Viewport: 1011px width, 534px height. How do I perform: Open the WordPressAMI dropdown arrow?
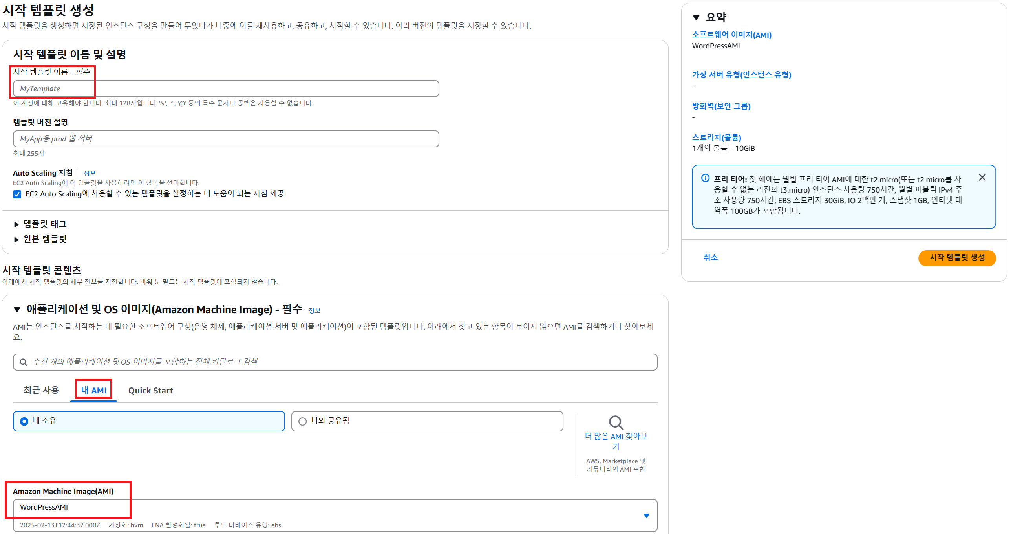click(x=646, y=516)
